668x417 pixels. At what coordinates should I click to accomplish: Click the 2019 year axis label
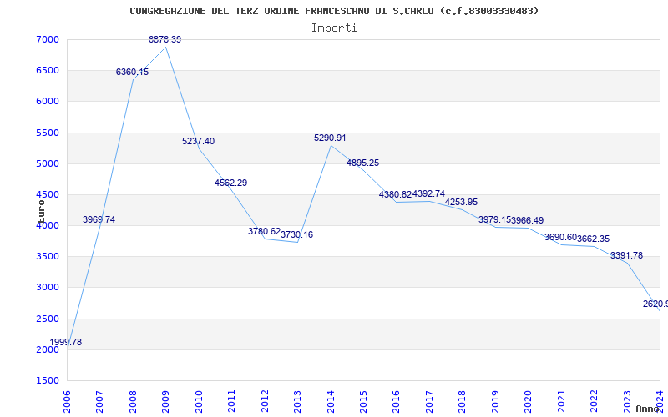[x=495, y=401]
